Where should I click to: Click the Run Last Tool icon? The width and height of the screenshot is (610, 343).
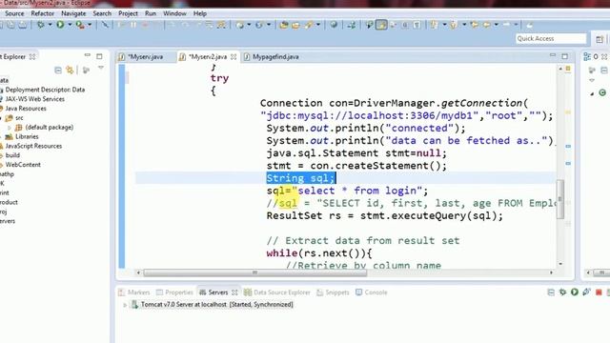[80, 25]
